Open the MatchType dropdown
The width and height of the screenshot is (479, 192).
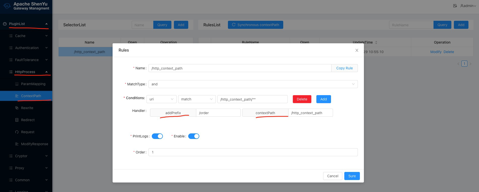[x=253, y=84]
